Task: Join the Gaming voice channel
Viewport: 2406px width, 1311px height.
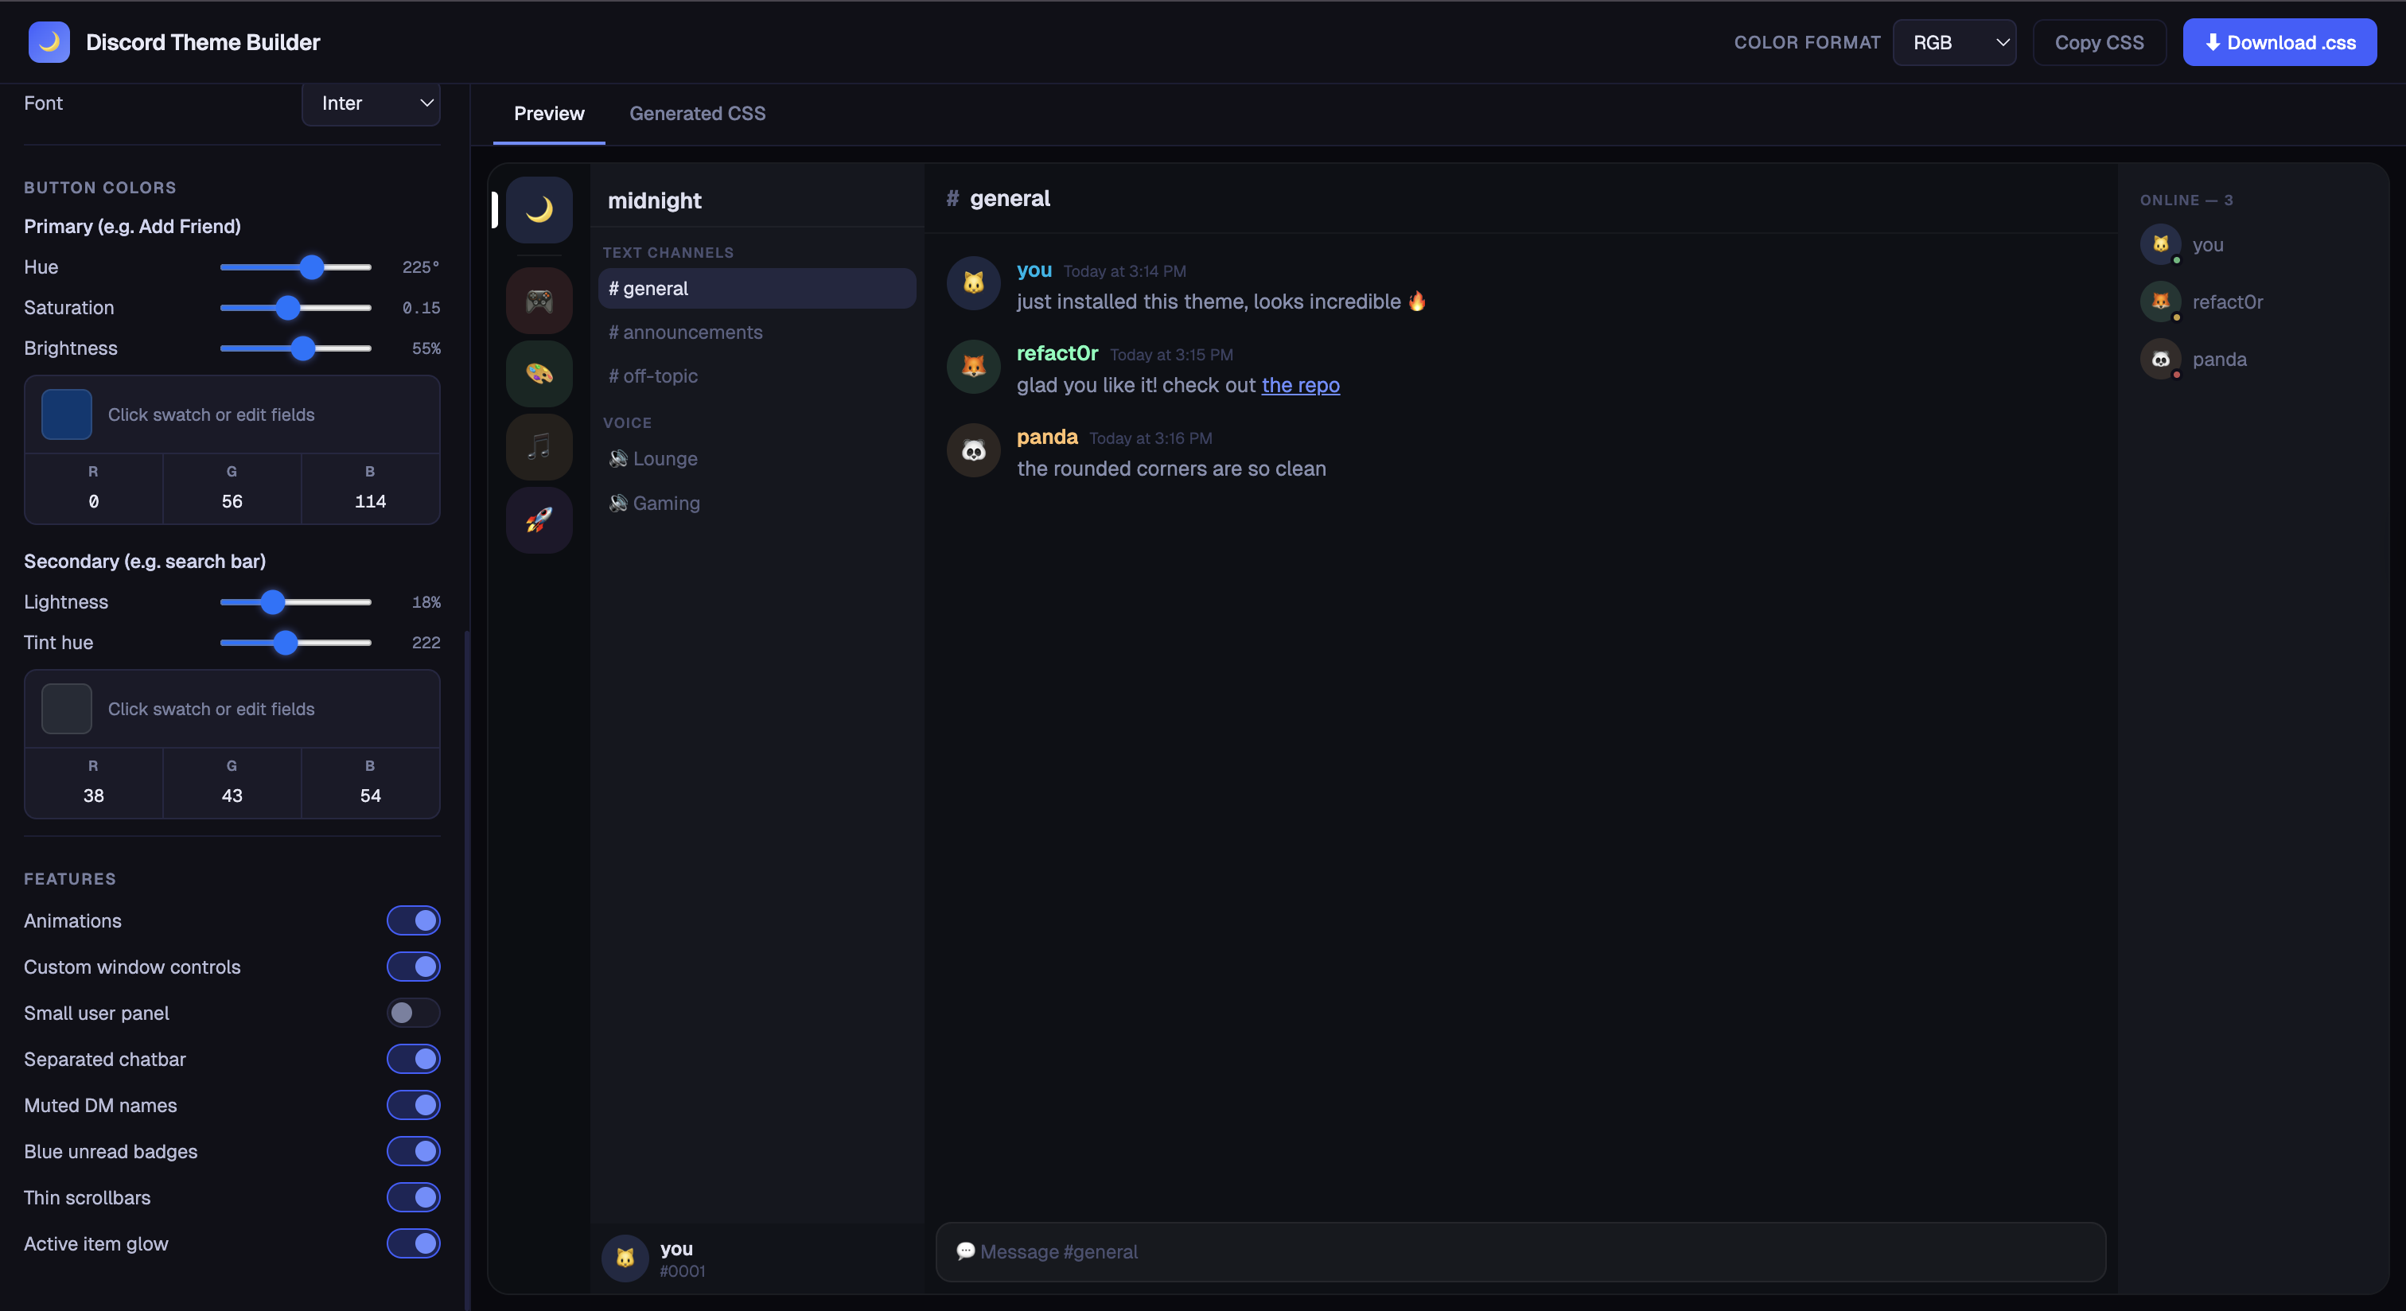Action: click(757, 504)
